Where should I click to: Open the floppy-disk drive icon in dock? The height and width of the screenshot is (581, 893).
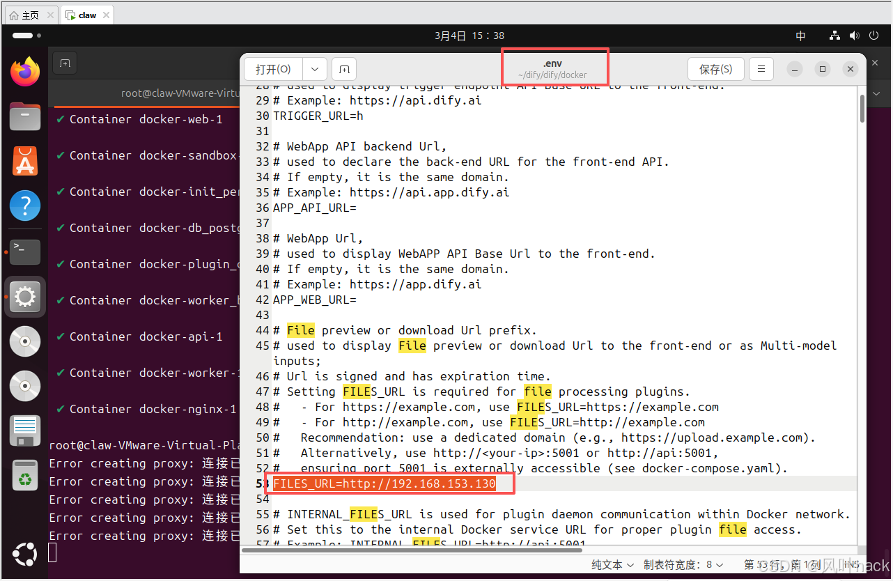click(x=25, y=431)
